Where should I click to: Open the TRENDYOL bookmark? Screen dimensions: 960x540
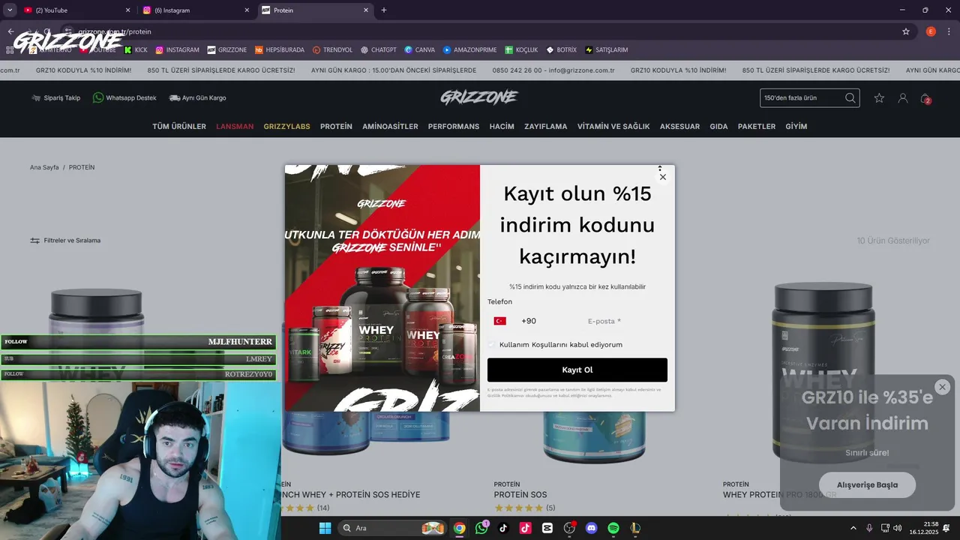coord(332,50)
